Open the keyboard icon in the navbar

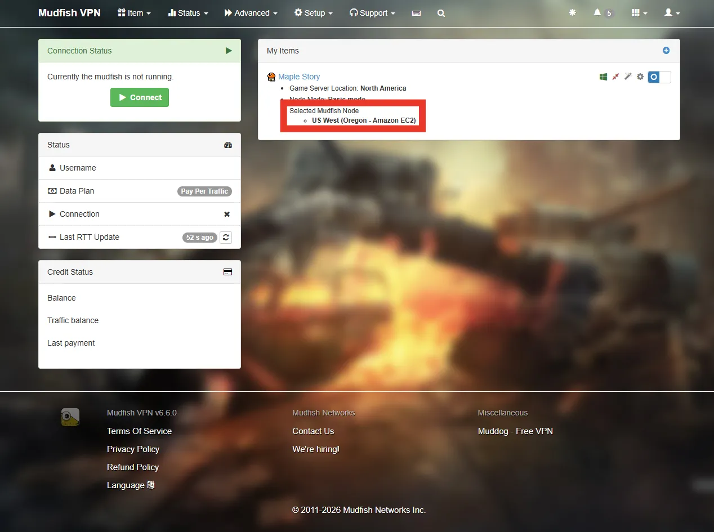(416, 13)
